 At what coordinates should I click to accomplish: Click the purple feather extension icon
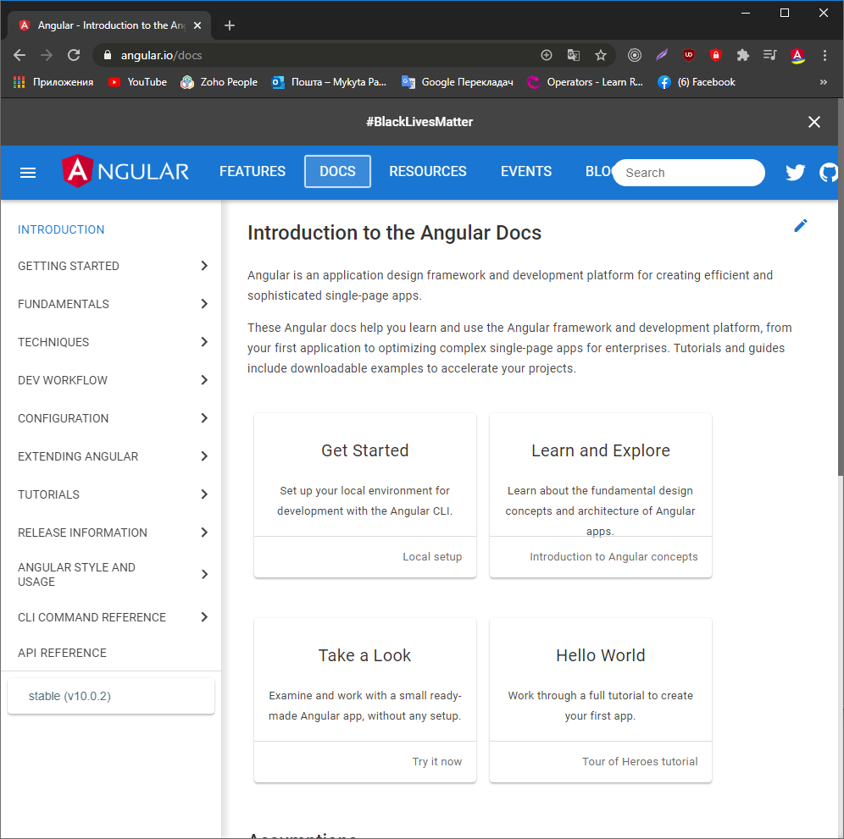pos(662,55)
